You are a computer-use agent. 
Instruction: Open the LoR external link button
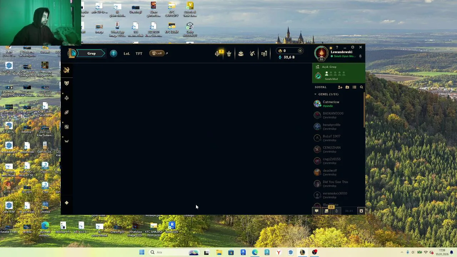(x=159, y=54)
